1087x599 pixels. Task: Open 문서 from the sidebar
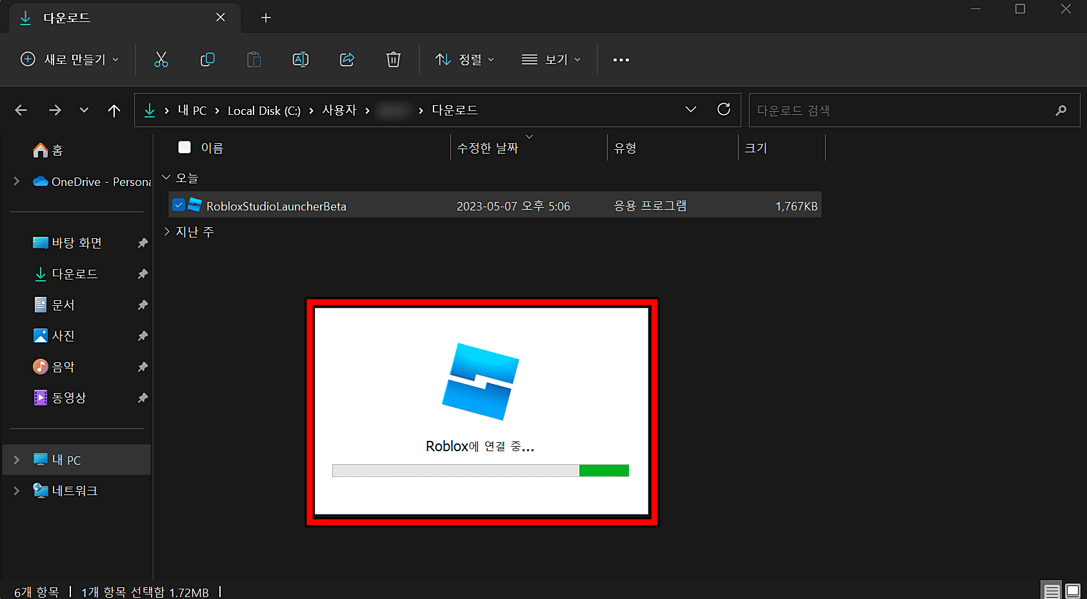coord(63,304)
